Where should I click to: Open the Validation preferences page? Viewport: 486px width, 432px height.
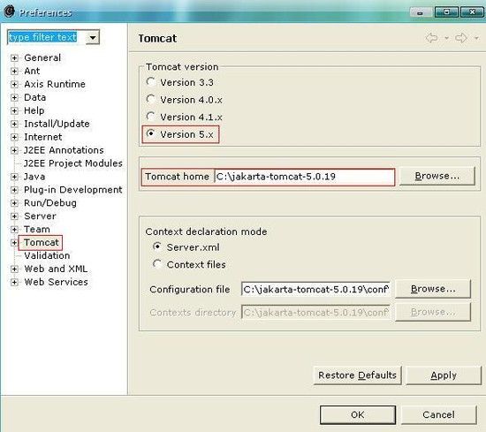(x=47, y=255)
